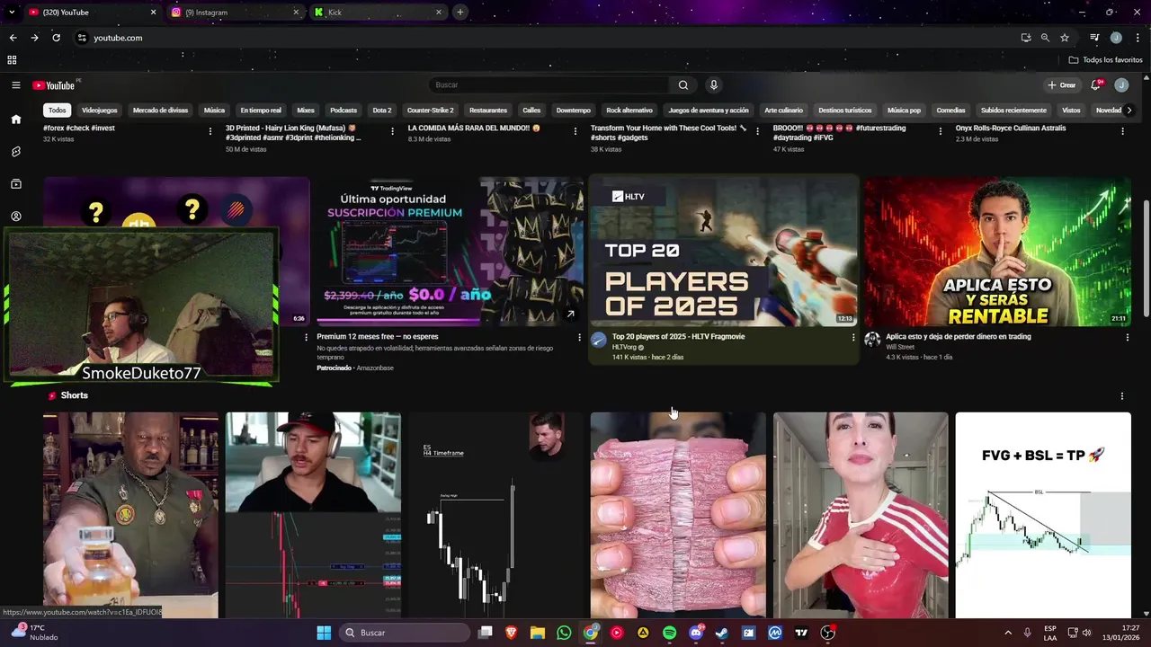Open the YouTube hamburger guide menu
Screen dimensions: 1151x647
pyautogui.click(x=15, y=85)
